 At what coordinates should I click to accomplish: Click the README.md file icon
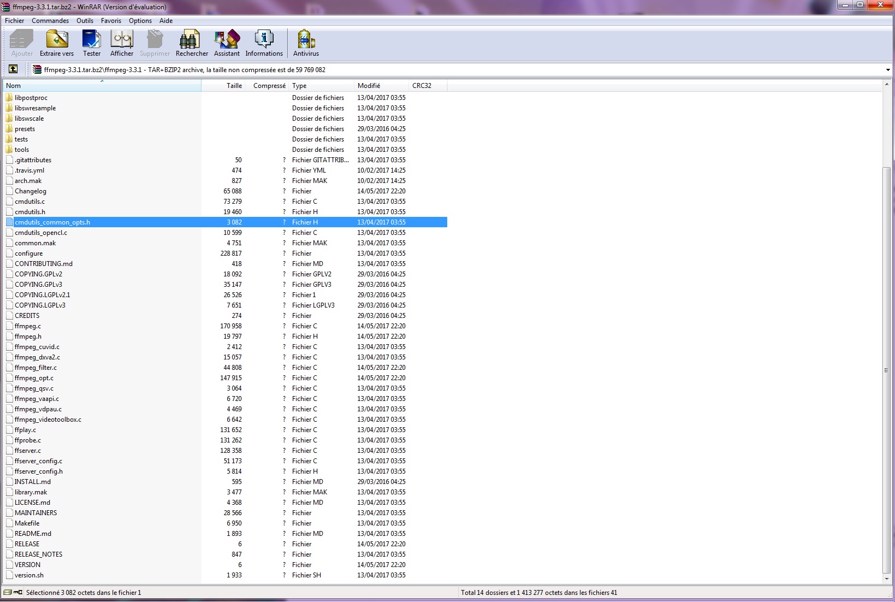pos(9,534)
